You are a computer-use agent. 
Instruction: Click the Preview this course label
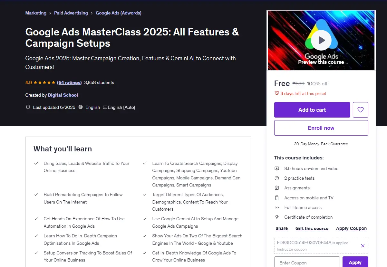pyautogui.click(x=321, y=62)
